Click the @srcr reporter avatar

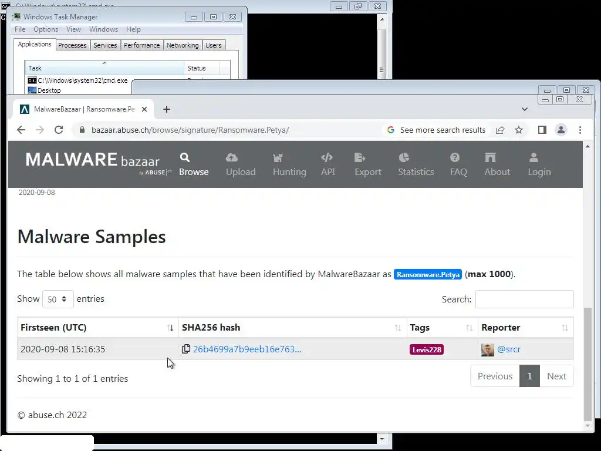pyautogui.click(x=488, y=349)
